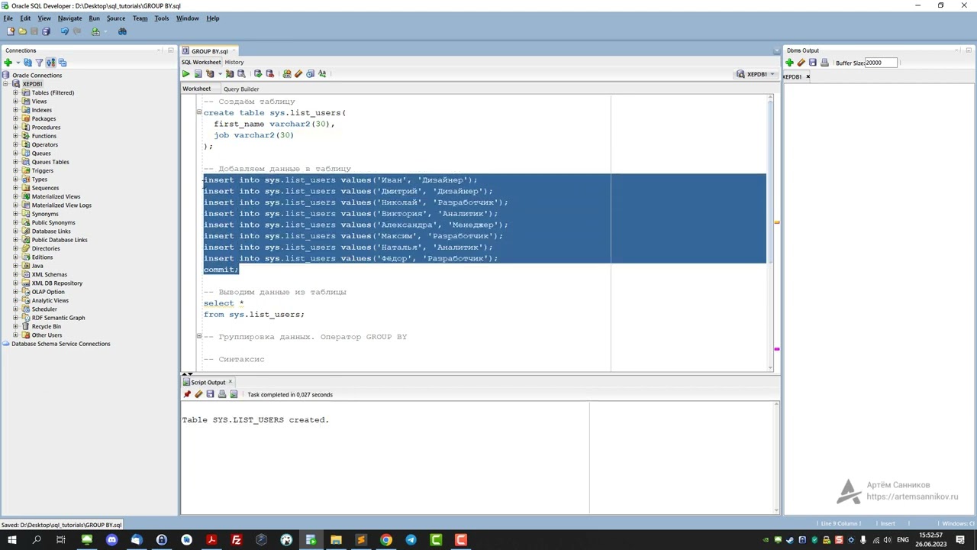Click the Commit icon in the worksheet toolbar
977x550 pixels.
258,73
